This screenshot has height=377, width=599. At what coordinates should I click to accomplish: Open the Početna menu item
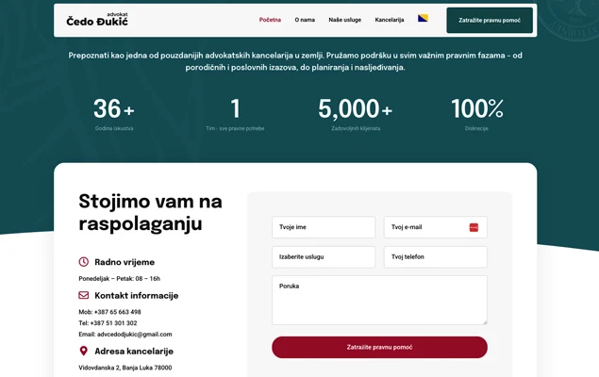[x=270, y=20]
